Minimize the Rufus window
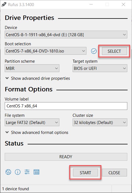The image size is (132, 193). [x=91, y=4]
